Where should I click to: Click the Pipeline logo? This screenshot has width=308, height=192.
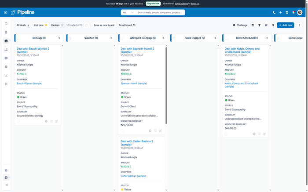point(23,12)
